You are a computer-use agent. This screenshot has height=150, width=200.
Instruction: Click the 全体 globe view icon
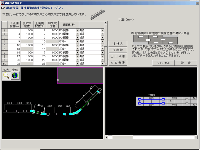15,76
